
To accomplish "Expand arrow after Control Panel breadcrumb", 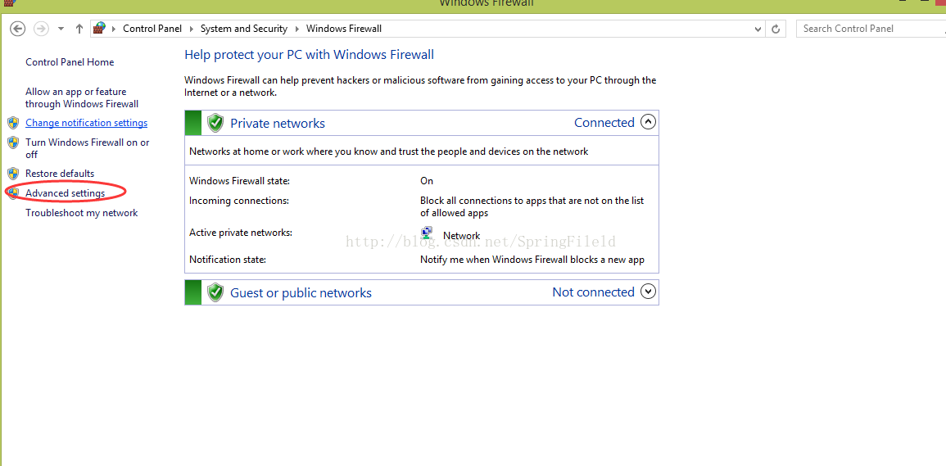I will coord(192,29).
